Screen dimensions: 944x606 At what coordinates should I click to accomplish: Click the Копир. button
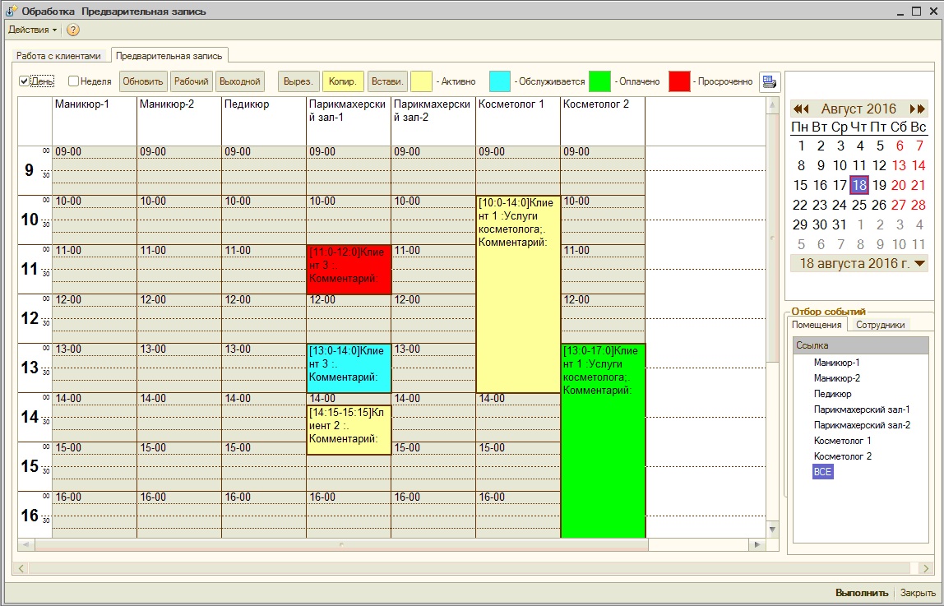click(342, 81)
